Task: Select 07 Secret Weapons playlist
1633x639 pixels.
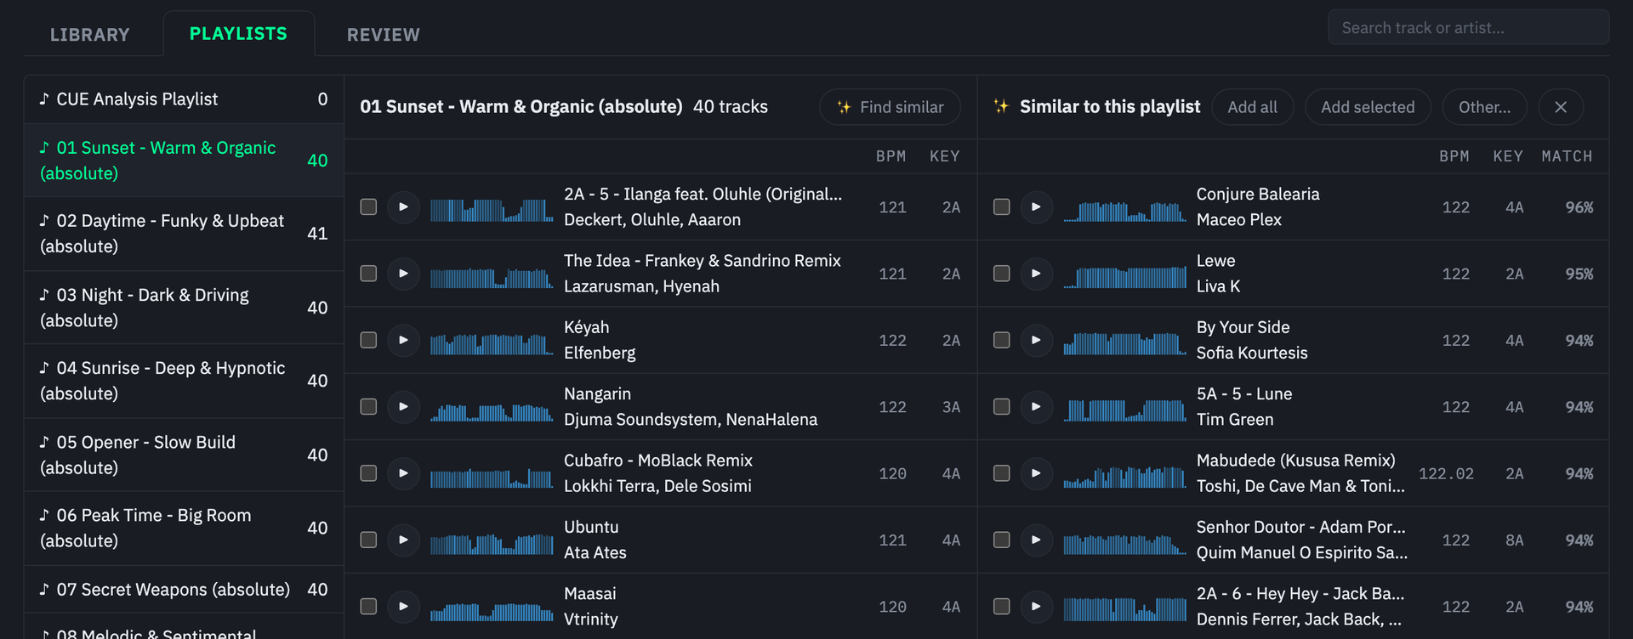Action: pyautogui.click(x=184, y=590)
